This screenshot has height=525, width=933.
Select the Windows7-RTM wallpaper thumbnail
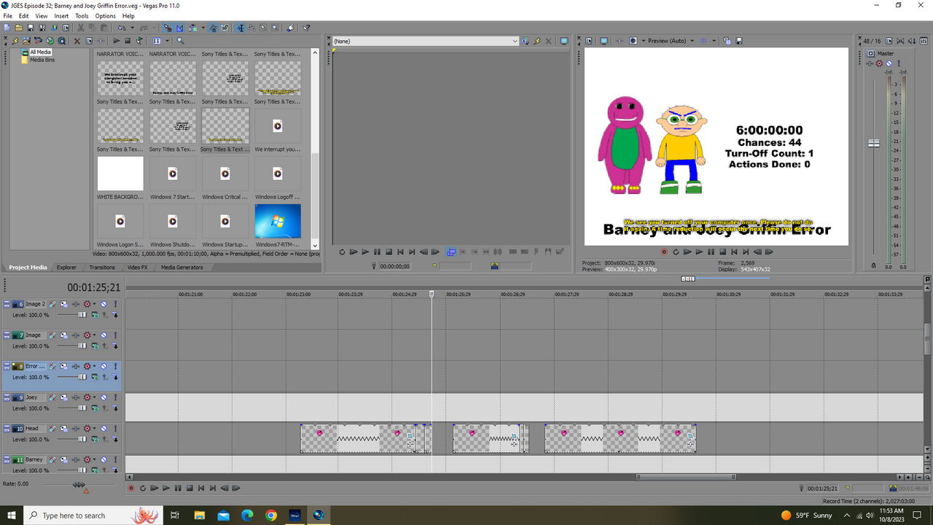point(278,222)
